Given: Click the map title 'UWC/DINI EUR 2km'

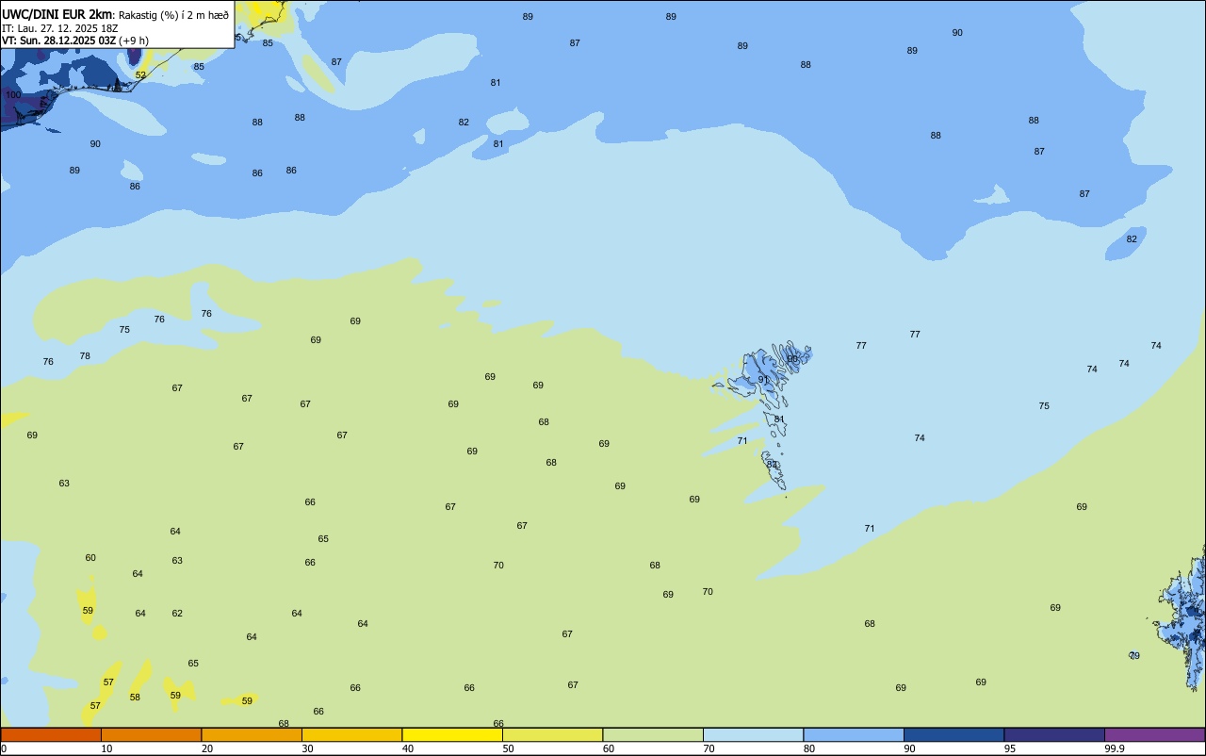Looking at the screenshot, I should (57, 13).
